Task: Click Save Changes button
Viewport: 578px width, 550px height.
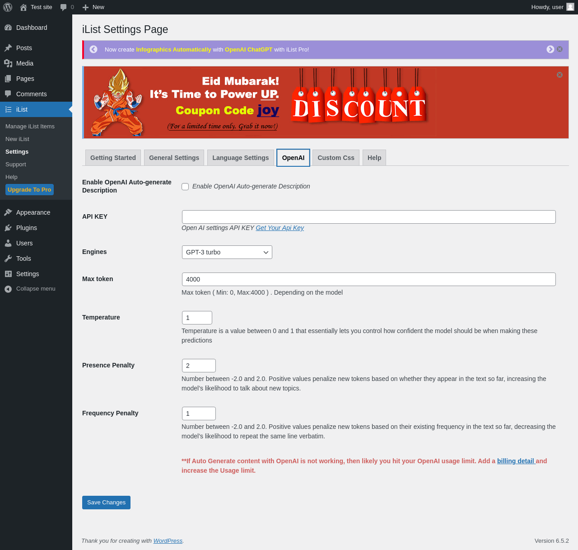Action: point(106,503)
